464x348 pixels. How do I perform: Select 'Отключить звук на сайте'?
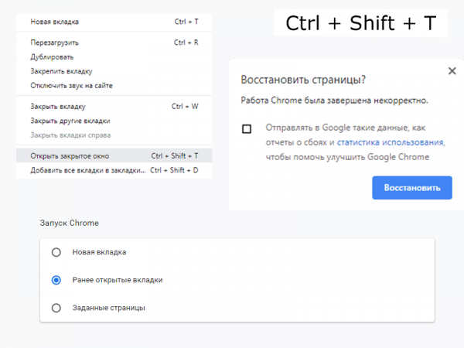(x=114, y=86)
